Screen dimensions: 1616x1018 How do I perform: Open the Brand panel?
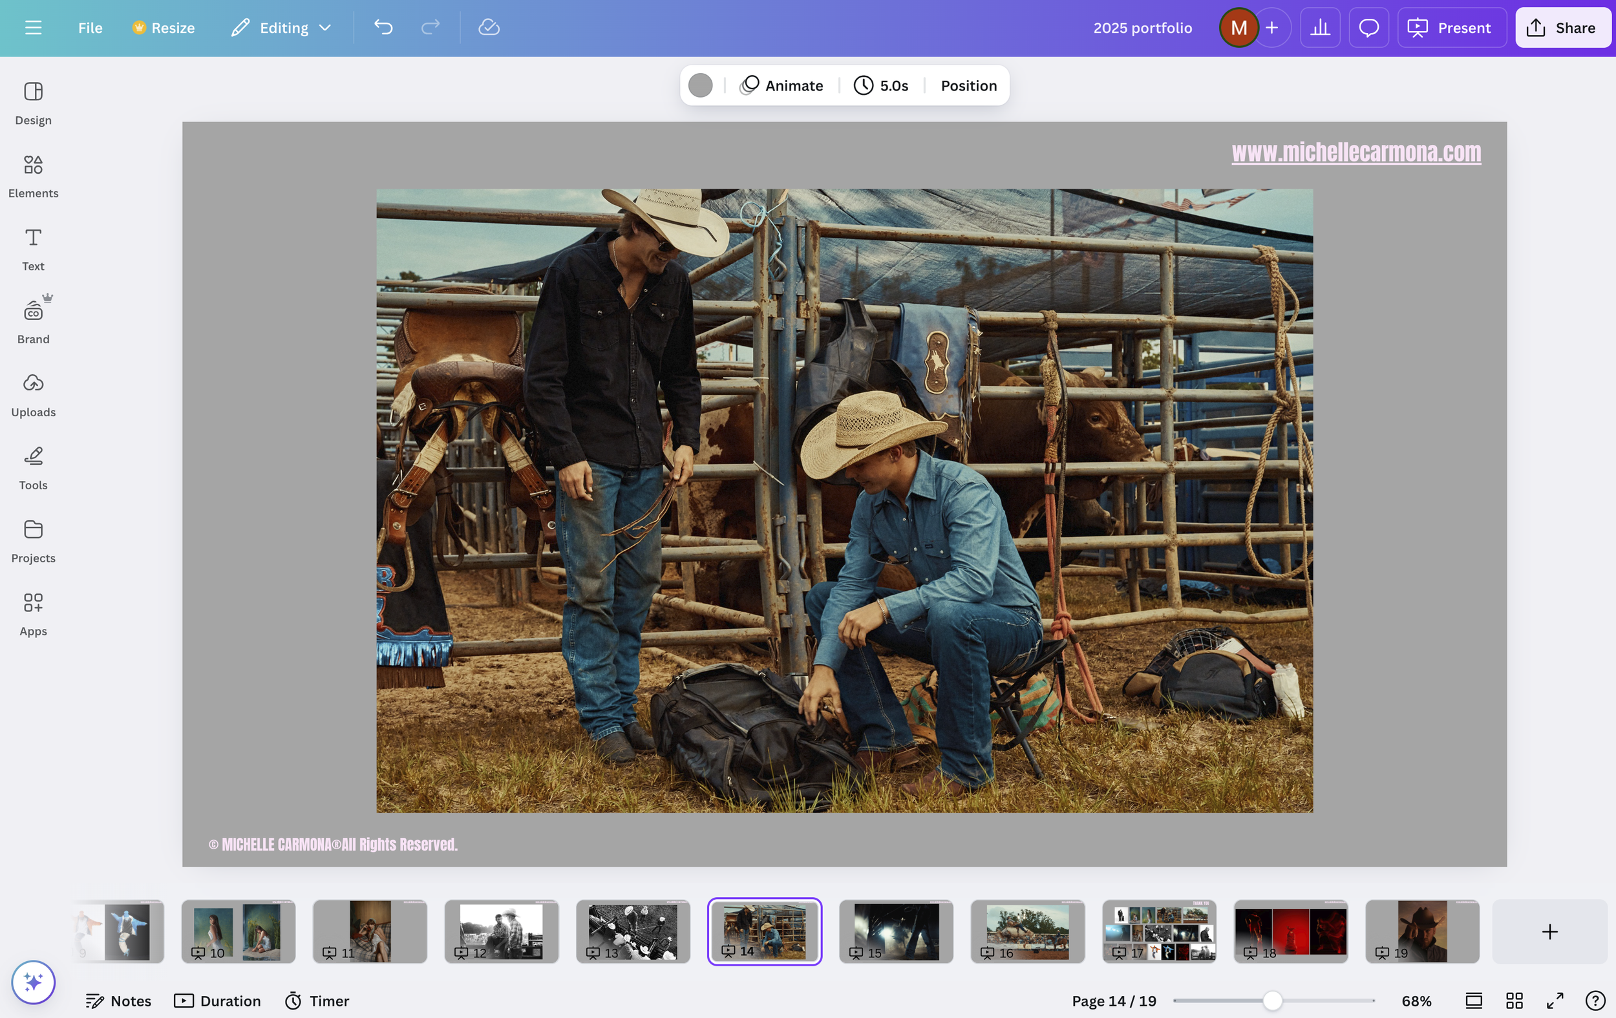(x=33, y=321)
